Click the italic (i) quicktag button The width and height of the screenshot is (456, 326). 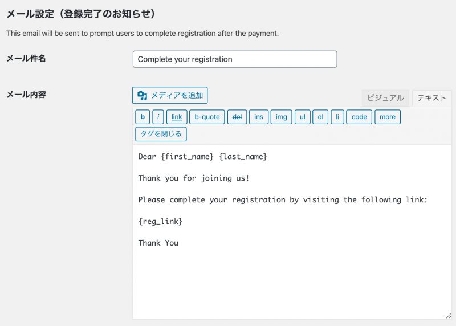(x=158, y=117)
